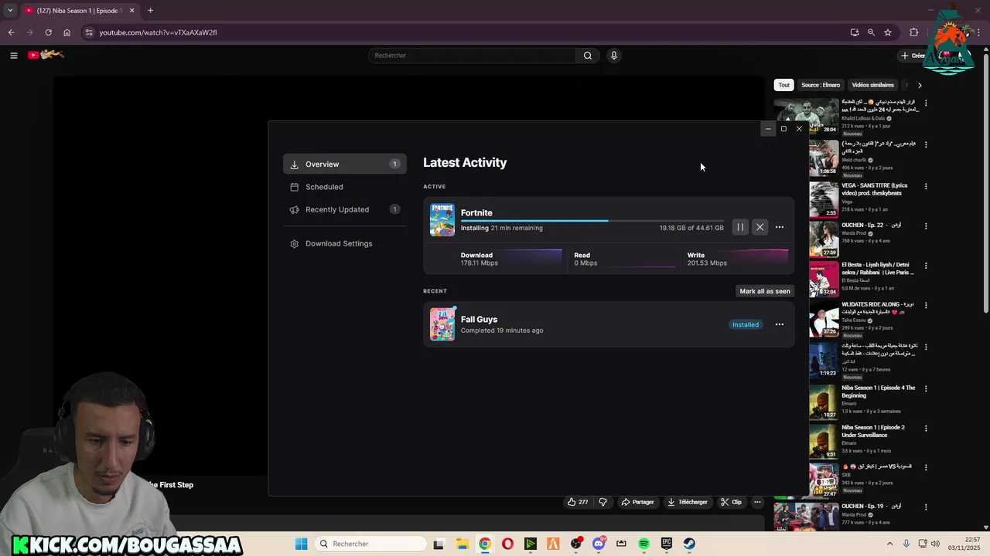Open Chrome zoom magnifier icon
Image resolution: width=990 pixels, height=556 pixels.
click(x=871, y=32)
